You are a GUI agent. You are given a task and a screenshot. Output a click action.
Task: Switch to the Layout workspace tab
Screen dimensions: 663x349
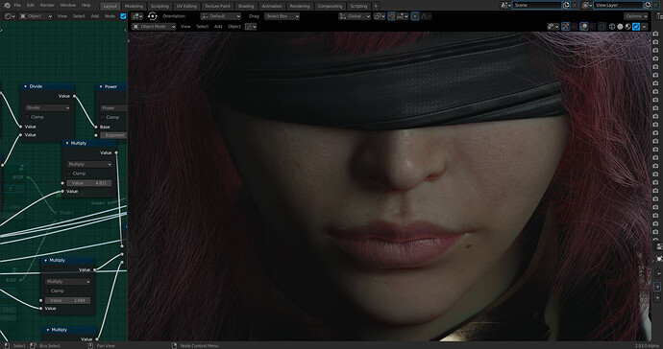[110, 6]
